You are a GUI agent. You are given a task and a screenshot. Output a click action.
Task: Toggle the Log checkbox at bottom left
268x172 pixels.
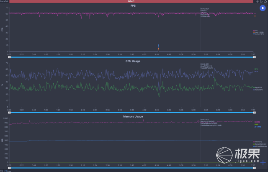tap(5, 171)
